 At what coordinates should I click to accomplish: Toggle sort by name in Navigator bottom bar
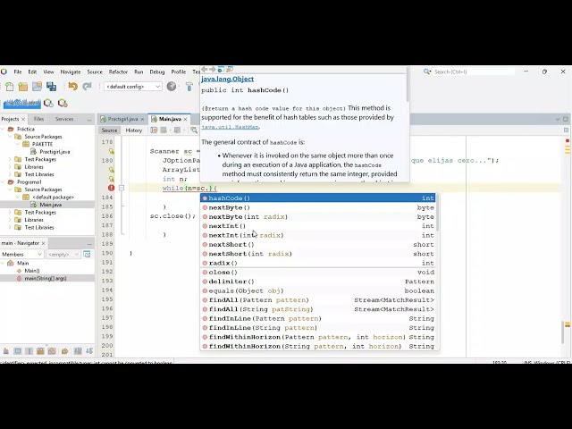pyautogui.click(x=78, y=351)
